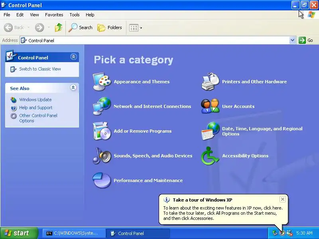319x239 pixels.
Task: Click the Search magnifier toolbar button
Action: [81, 27]
